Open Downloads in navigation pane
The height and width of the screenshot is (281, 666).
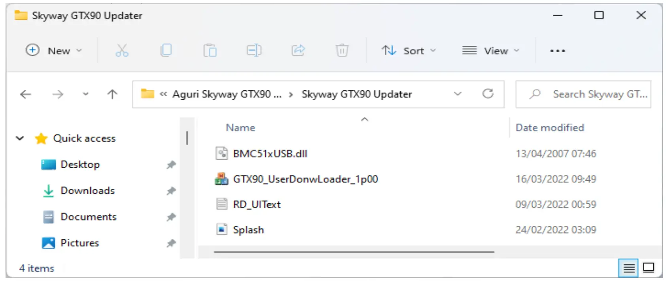[87, 191]
